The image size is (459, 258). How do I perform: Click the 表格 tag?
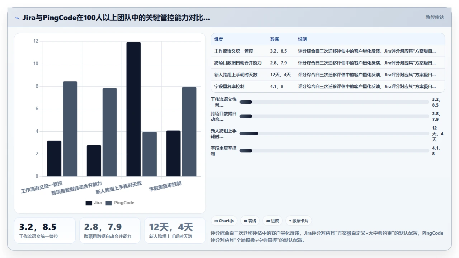point(250,221)
